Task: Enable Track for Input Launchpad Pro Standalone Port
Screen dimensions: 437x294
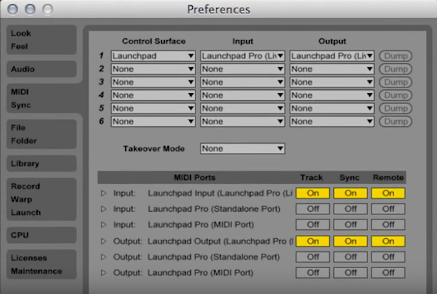Action: click(x=312, y=209)
